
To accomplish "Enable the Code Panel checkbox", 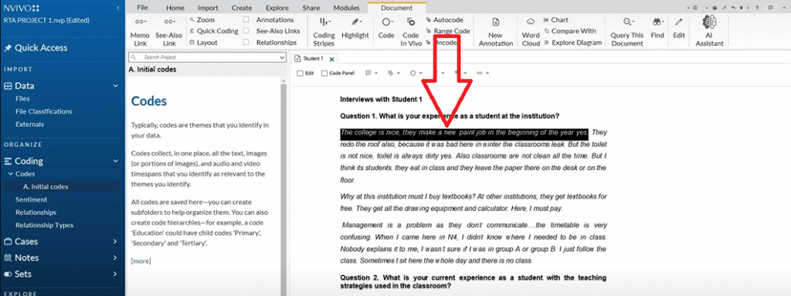I will point(324,73).
